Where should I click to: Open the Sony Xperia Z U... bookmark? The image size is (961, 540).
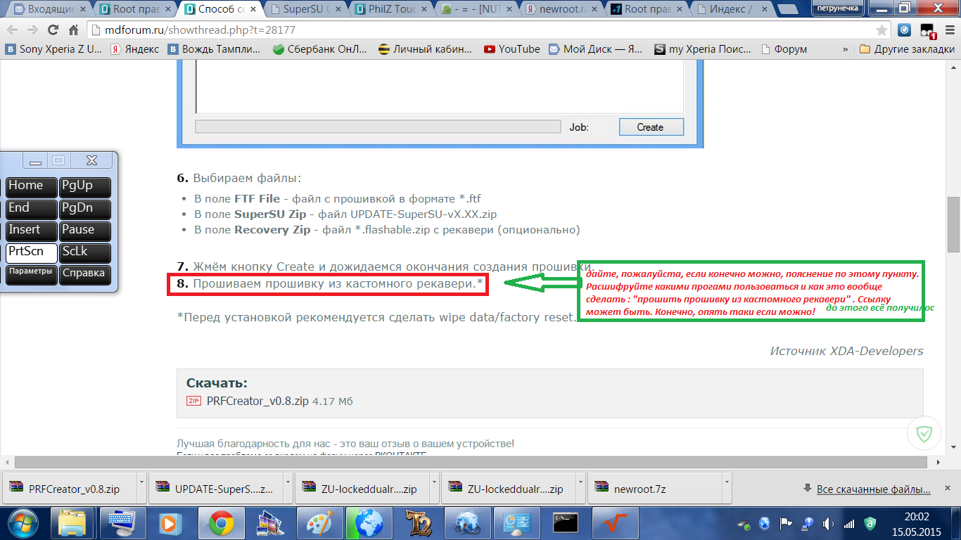[53, 49]
